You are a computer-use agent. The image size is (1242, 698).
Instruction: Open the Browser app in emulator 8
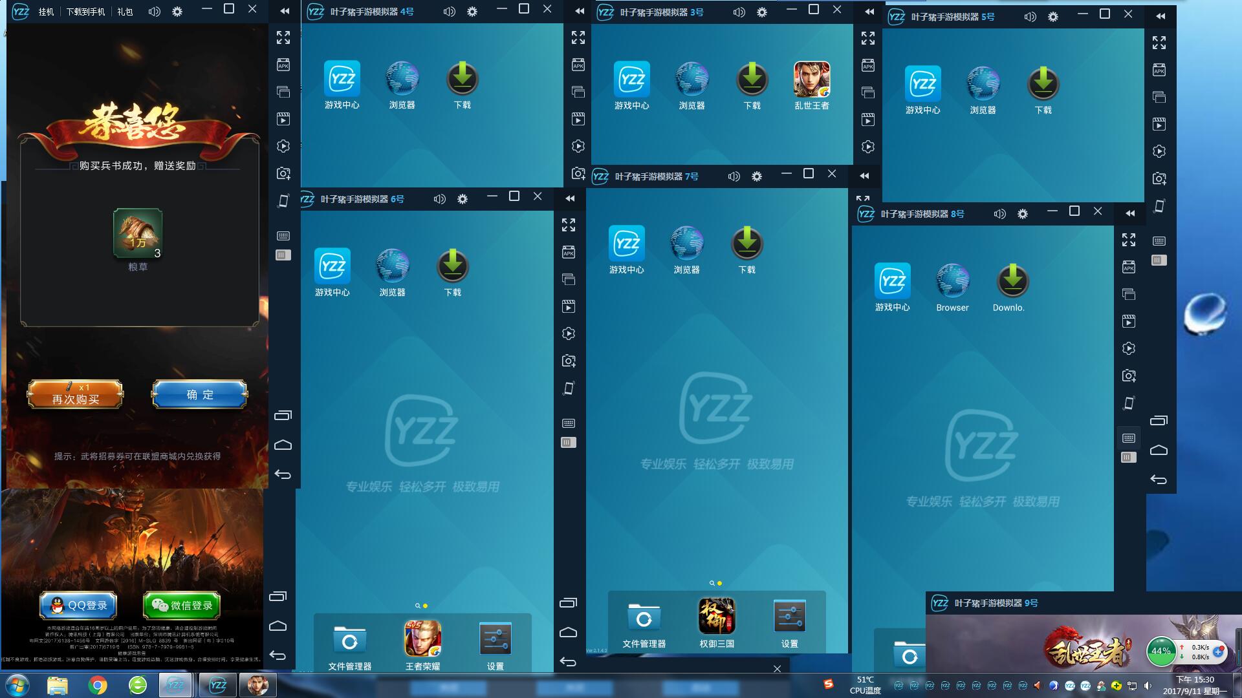[952, 282]
